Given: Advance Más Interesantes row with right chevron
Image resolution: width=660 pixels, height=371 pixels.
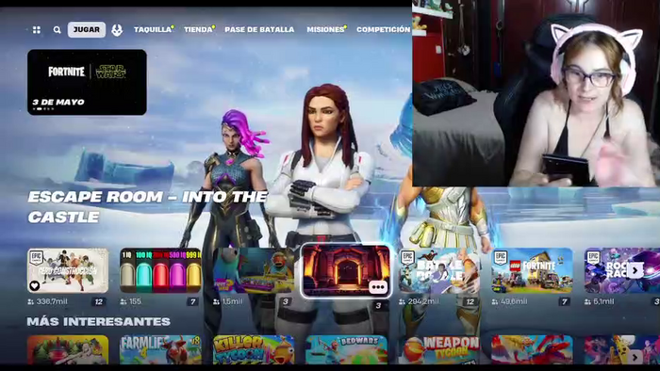Looking at the screenshot, I should (x=635, y=357).
